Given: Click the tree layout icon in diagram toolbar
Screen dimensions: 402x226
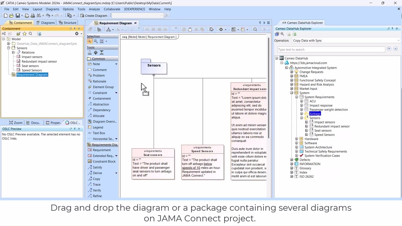Looking at the screenshot, I should [108, 30].
